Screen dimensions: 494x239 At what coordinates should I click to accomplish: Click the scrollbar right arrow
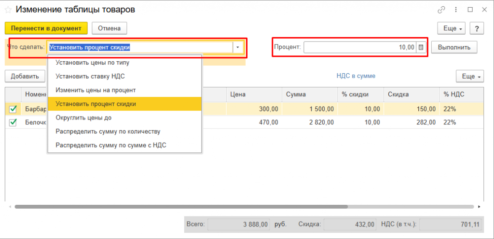tap(479, 207)
